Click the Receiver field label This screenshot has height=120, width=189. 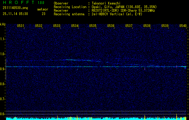(x=61, y=10)
